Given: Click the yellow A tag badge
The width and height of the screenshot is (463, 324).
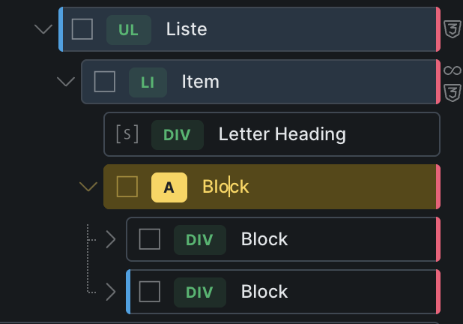Looking at the screenshot, I should tap(169, 187).
